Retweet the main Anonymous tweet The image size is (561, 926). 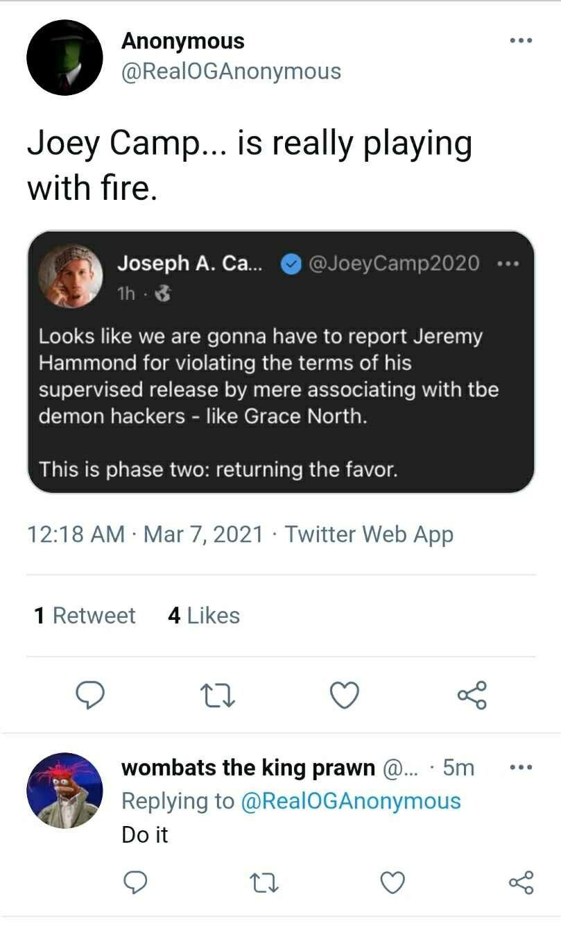point(217,695)
